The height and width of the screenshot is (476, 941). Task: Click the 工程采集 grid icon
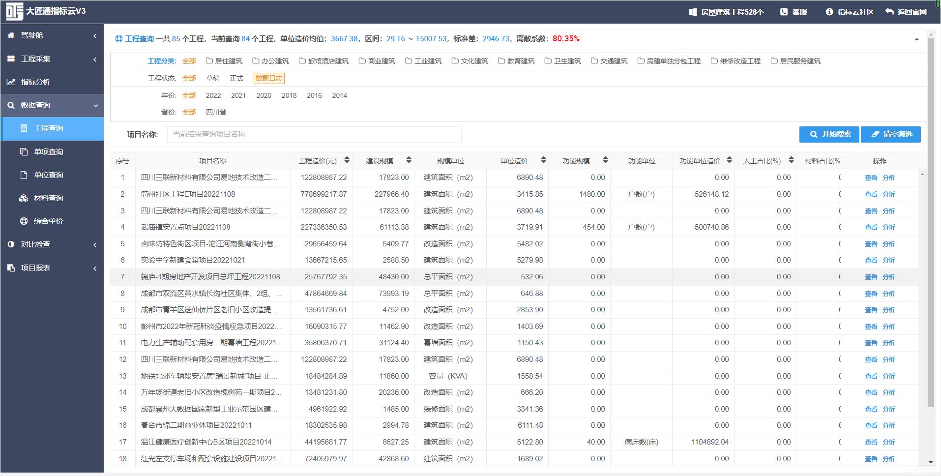pos(11,59)
